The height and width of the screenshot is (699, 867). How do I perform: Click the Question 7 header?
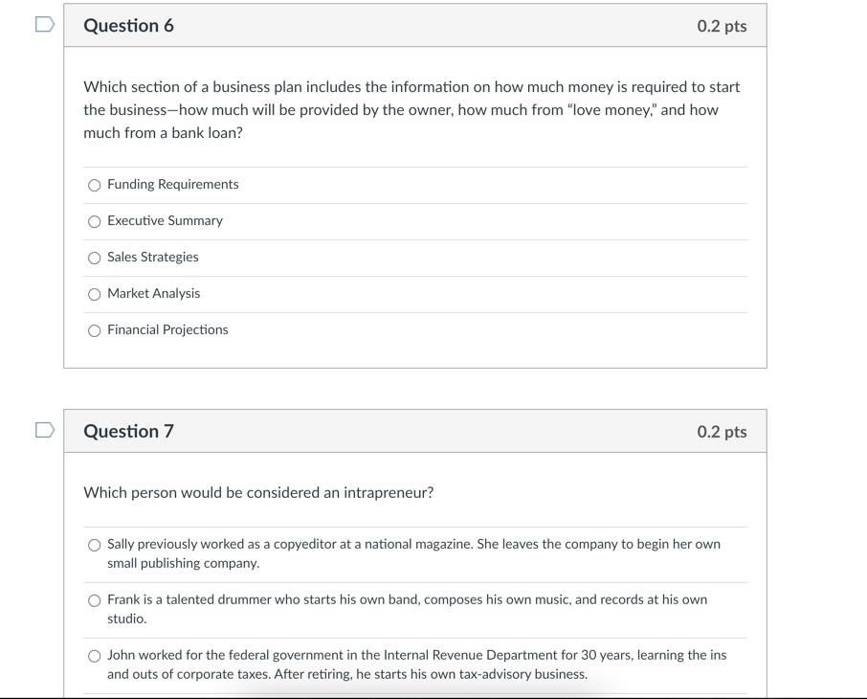(x=129, y=431)
